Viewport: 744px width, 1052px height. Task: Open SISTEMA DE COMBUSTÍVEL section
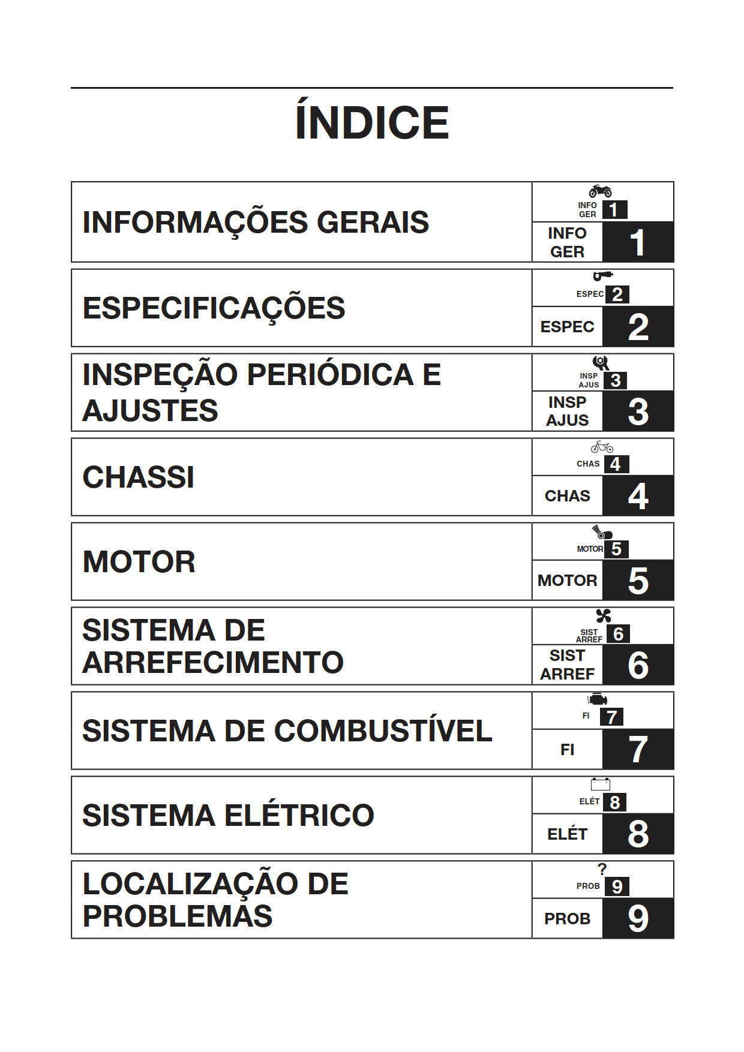287,731
